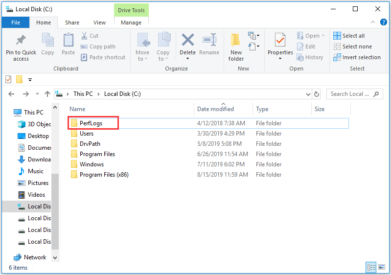Viewport: 391px width, 275px height.
Task: Click the Rename icon in Organize group
Action: 209,40
